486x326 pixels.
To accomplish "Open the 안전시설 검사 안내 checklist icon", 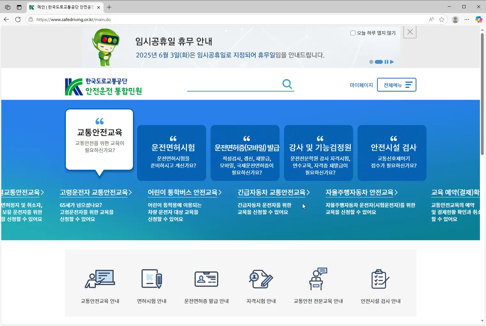I will [x=380, y=279].
